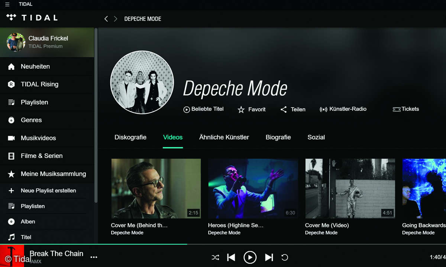Open Claudia Frickel profile picture
The width and height of the screenshot is (446, 267).
pos(16,42)
